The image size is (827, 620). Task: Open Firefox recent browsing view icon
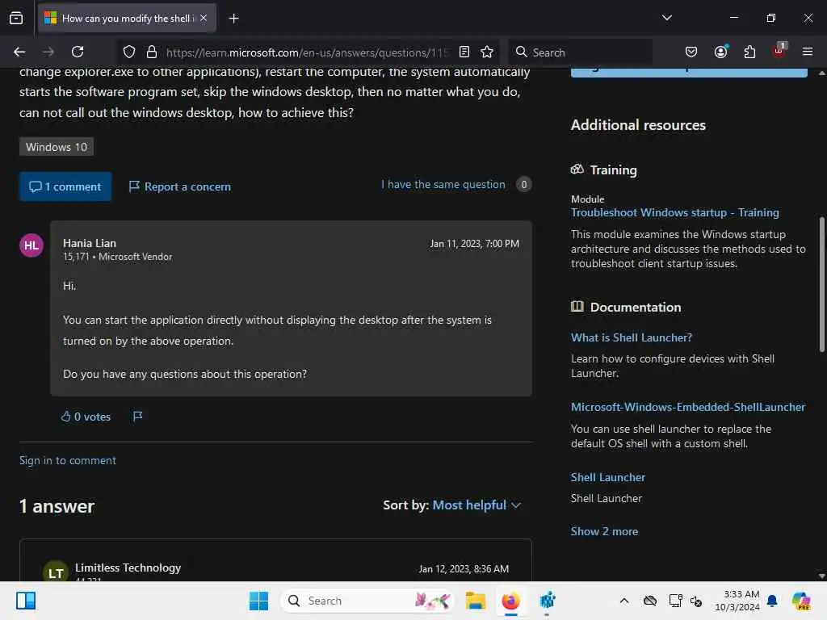[16, 18]
